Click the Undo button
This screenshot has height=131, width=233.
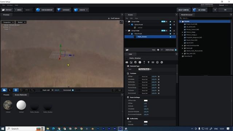[19, 10]
